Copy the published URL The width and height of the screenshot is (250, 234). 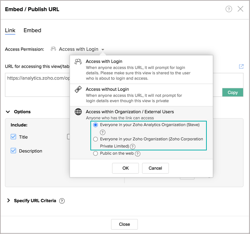(232, 93)
